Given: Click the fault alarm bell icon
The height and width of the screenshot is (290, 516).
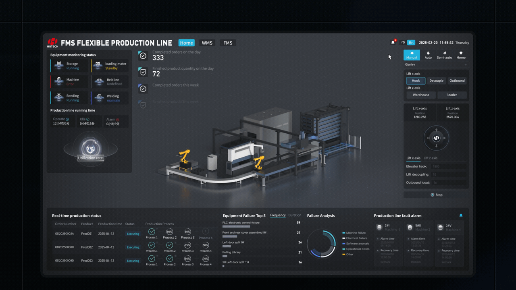Looking at the screenshot, I should click(x=461, y=215).
